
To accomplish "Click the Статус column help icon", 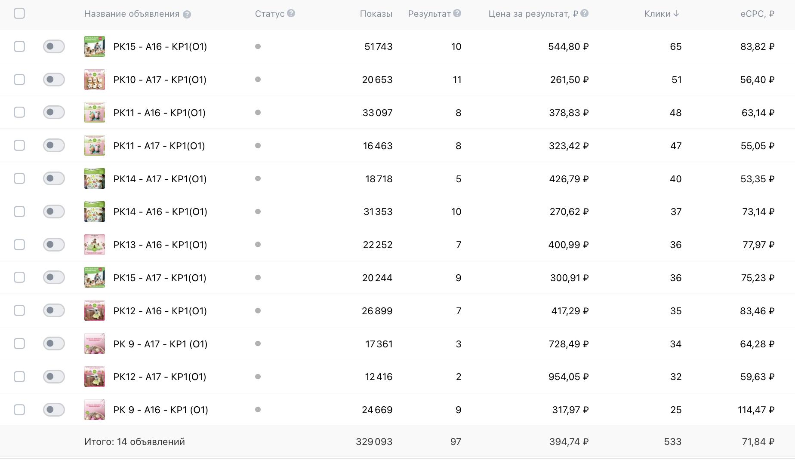I will [x=291, y=13].
